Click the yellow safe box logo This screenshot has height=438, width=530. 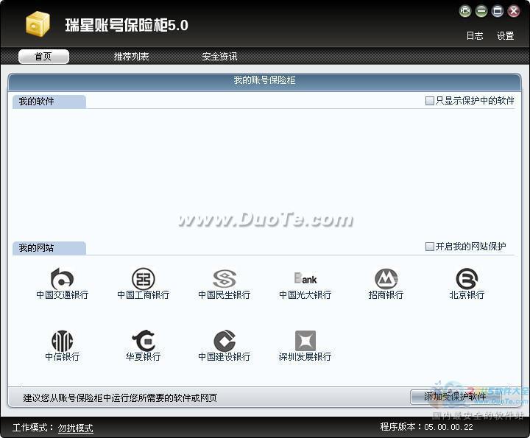pos(38,24)
